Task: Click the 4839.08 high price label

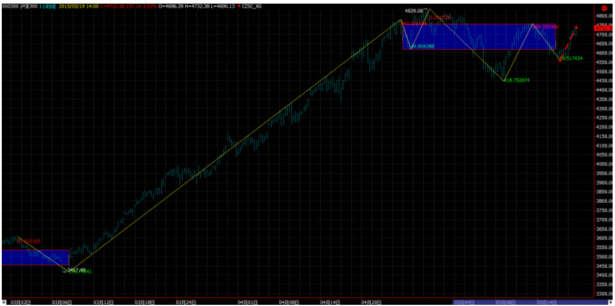Action: [x=414, y=11]
